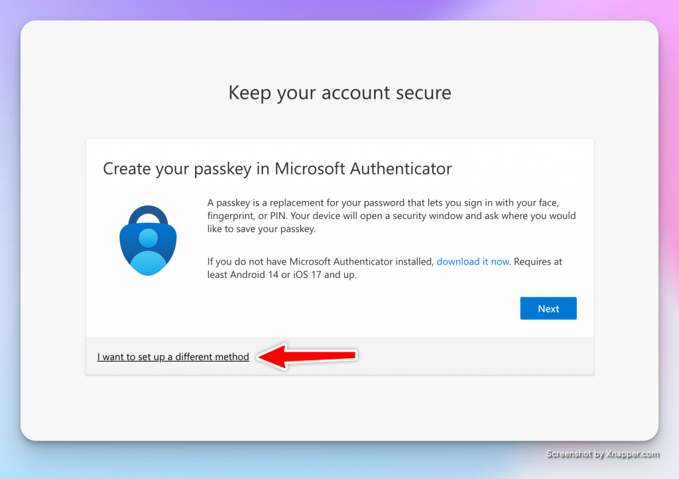Open the "download it now" link
Image resolution: width=679 pixels, height=479 pixels.
point(472,261)
